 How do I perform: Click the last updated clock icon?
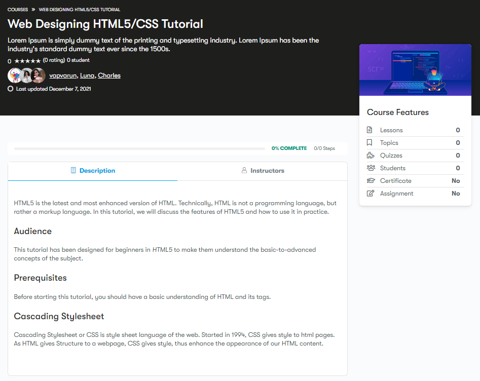pos(11,89)
